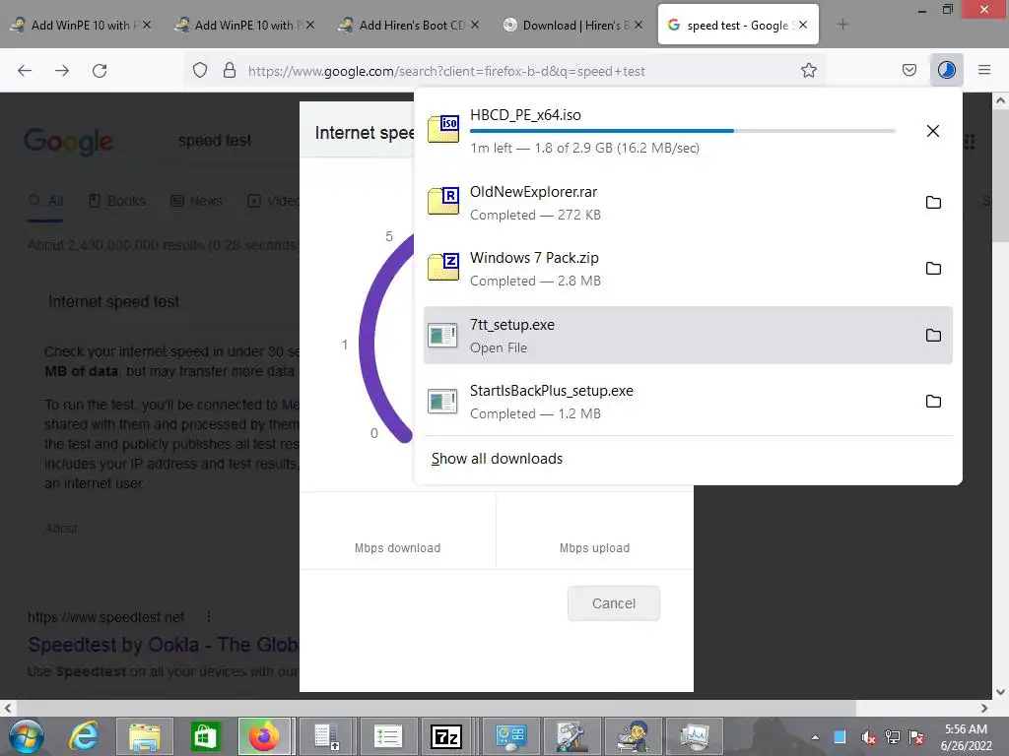Close the Download | Hiren's tab
The height and width of the screenshot is (756, 1009).
pyautogui.click(x=638, y=25)
